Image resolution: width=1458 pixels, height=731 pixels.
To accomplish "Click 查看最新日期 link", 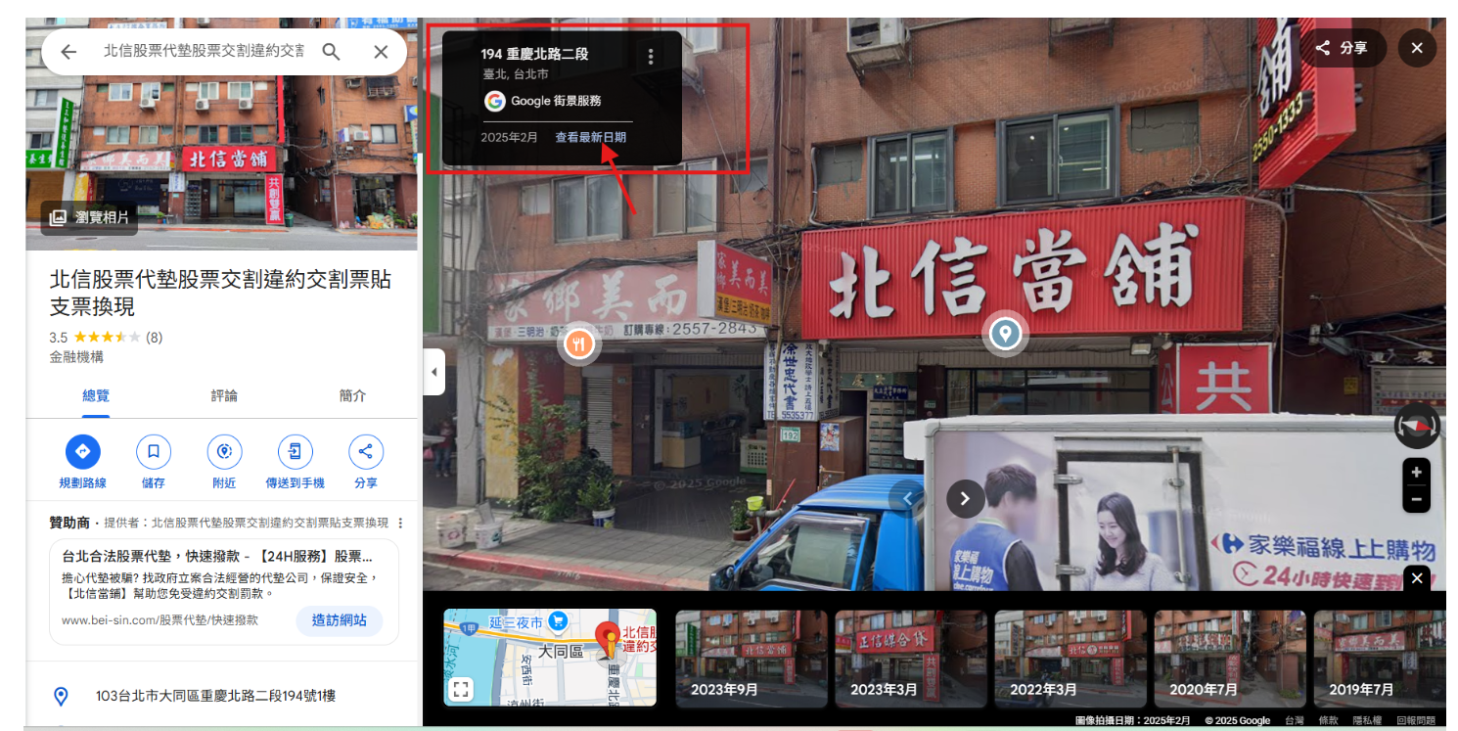I will coord(590,138).
